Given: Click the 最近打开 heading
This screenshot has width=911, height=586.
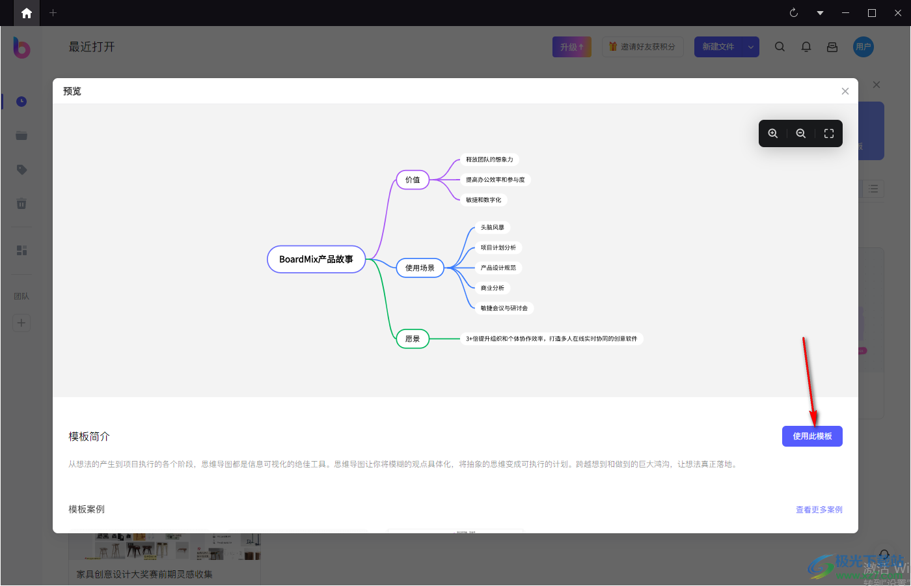Looking at the screenshot, I should [x=92, y=47].
